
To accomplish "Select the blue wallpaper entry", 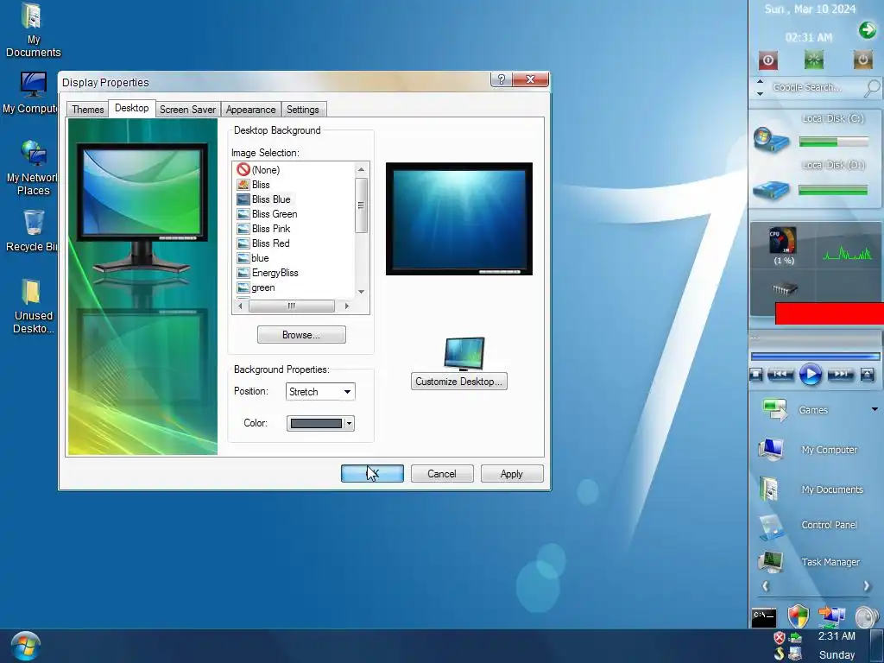I will [253, 257].
